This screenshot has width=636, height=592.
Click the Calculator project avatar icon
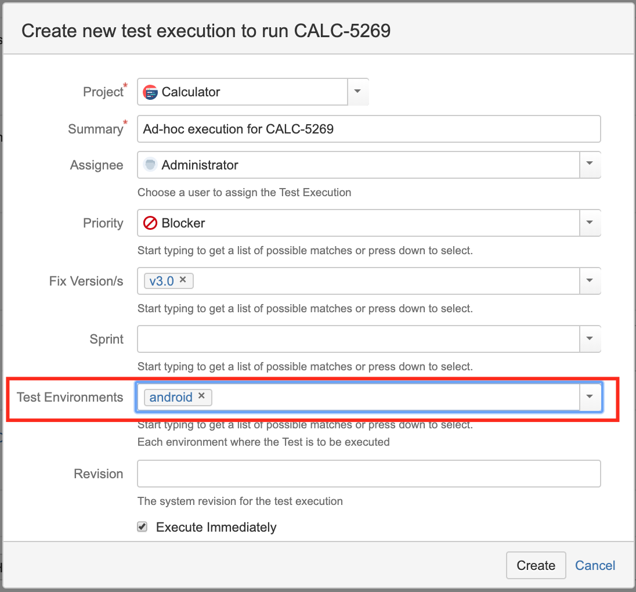coord(150,92)
